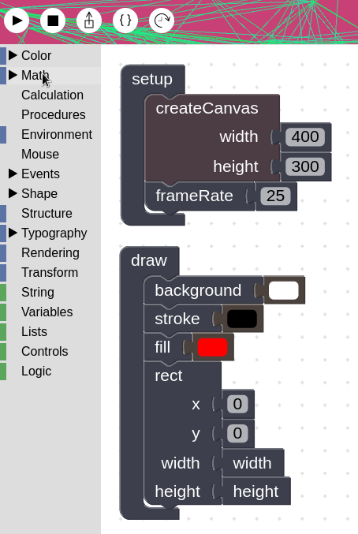Open the Calculation toolbox category

pos(52,95)
